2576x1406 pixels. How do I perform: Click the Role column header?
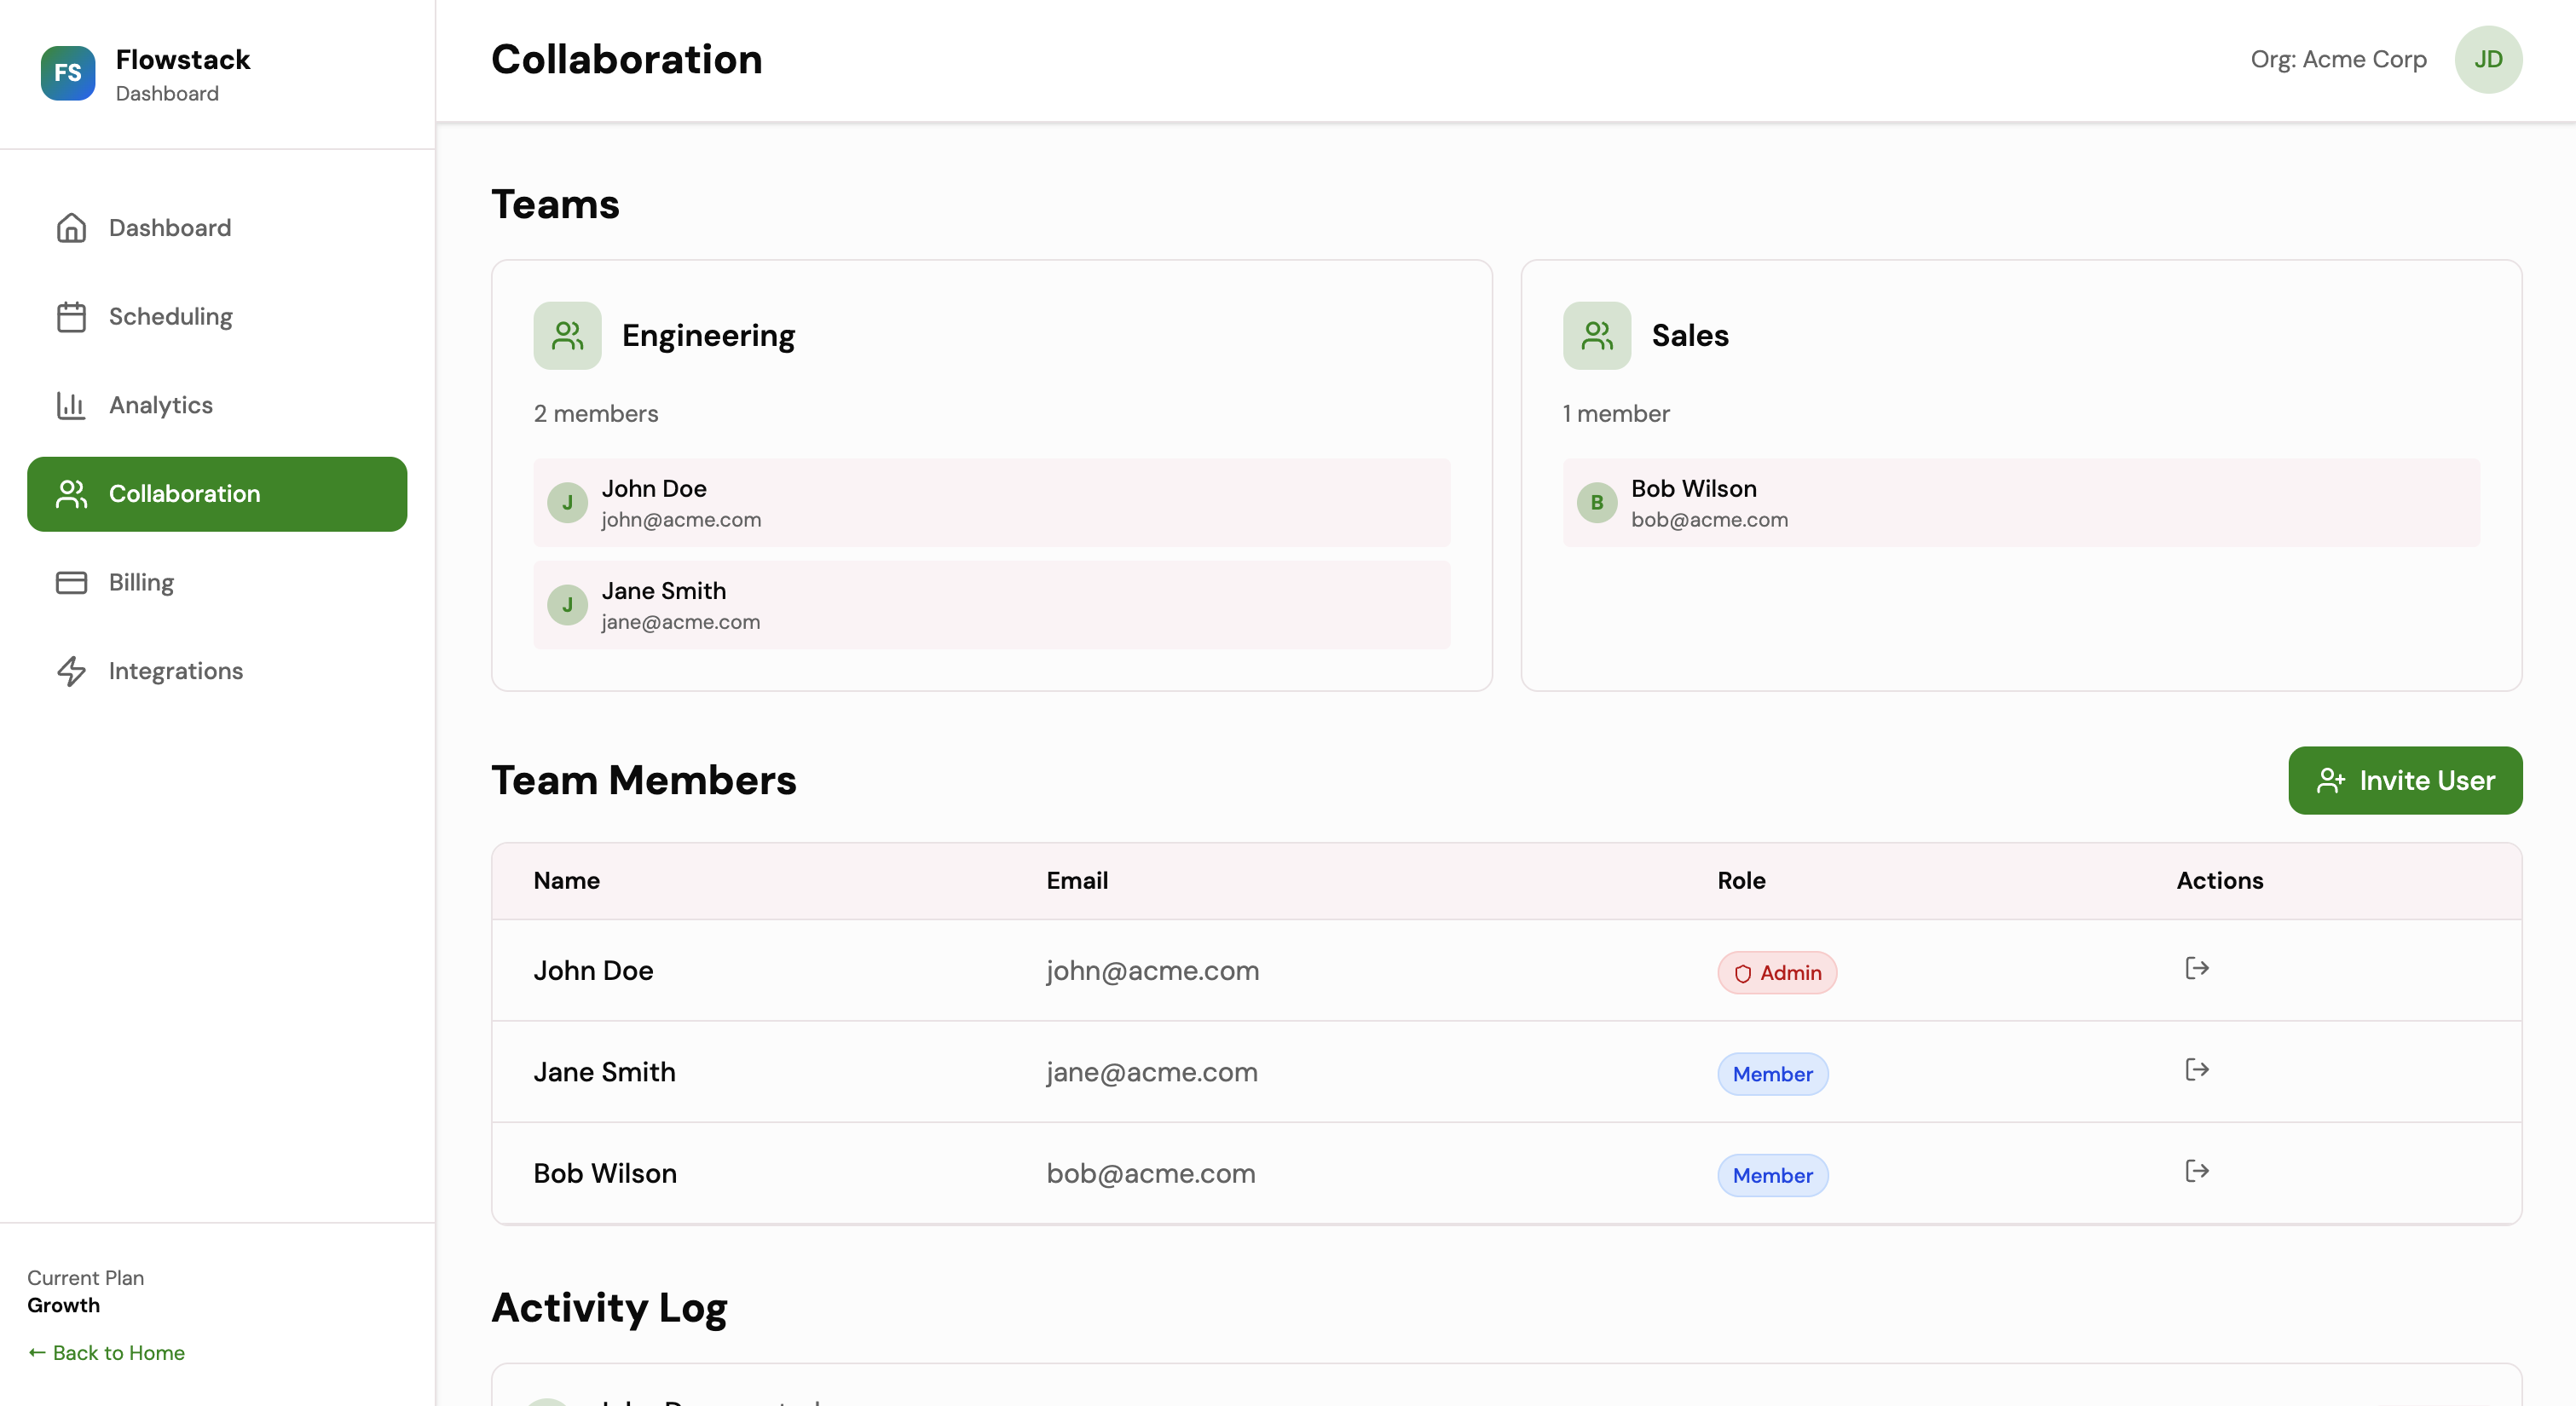(x=1741, y=881)
